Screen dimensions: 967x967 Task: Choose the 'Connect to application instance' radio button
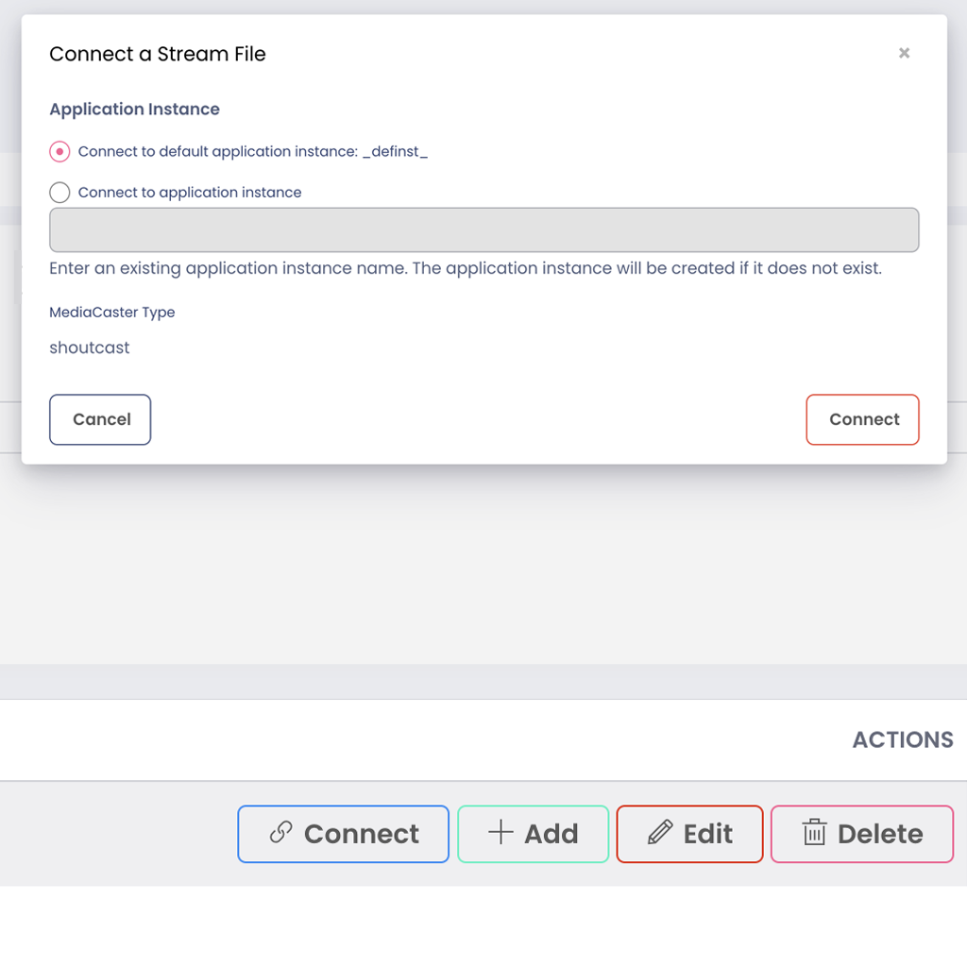pos(59,193)
